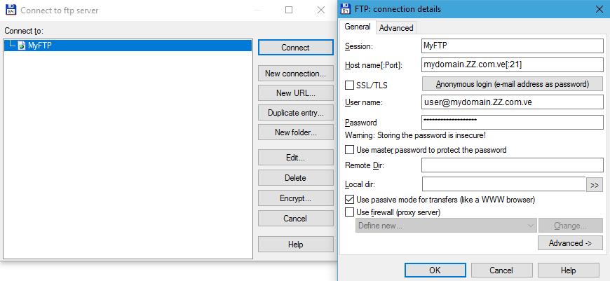The image size is (610, 281).
Task: Uncheck Use passive mode for transfers
Action: pos(350,200)
